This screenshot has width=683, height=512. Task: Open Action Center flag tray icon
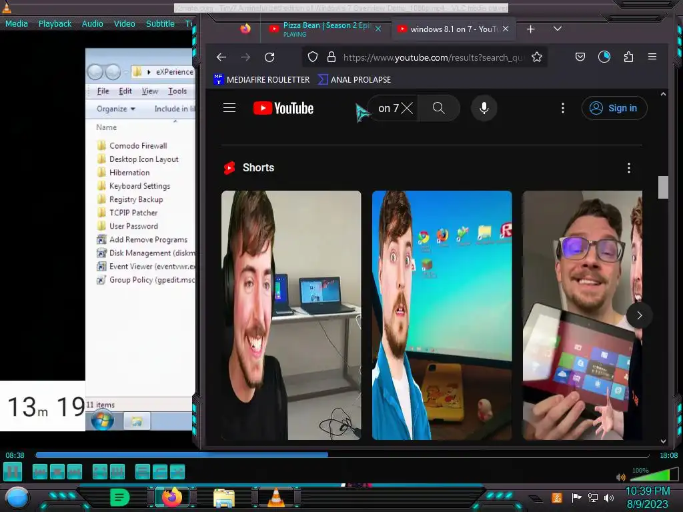click(x=576, y=497)
